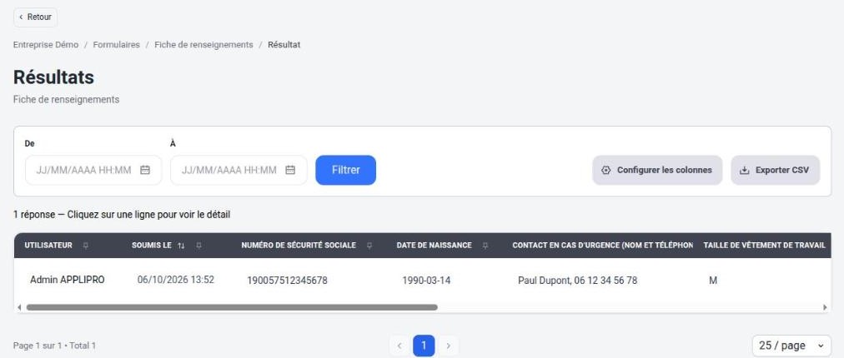Click the 06/10/2026 13:52 cell
Screen dimensions: 844x358
[175, 280]
